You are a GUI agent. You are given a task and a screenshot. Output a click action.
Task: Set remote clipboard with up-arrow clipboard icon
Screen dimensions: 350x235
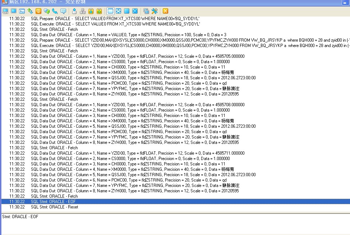point(99,11)
